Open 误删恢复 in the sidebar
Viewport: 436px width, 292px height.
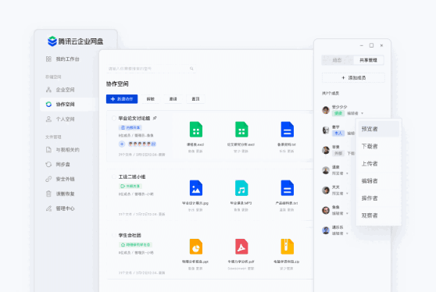tap(60, 194)
